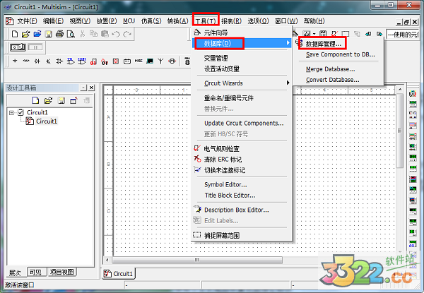
Task: Open the MCU menu
Action: (x=129, y=21)
